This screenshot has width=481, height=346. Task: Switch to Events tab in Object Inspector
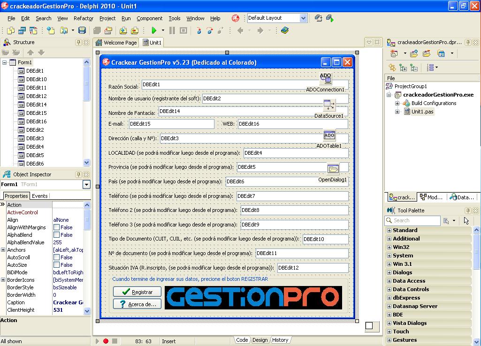(x=39, y=196)
